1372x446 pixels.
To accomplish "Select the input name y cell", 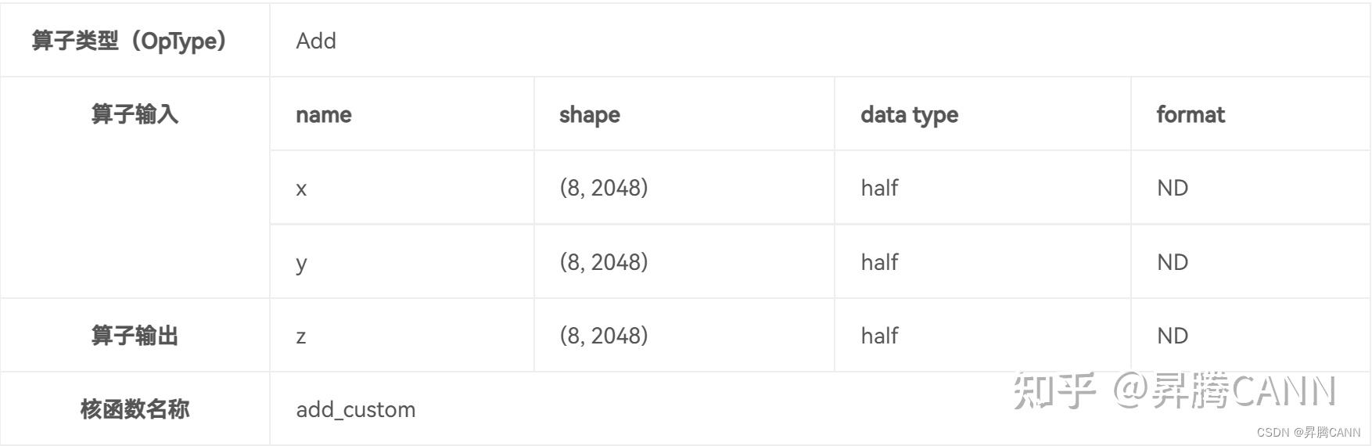I will 301,263.
